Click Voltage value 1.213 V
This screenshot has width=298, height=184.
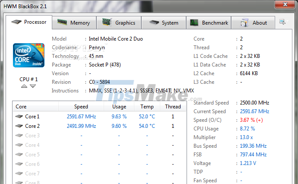coord(248,163)
